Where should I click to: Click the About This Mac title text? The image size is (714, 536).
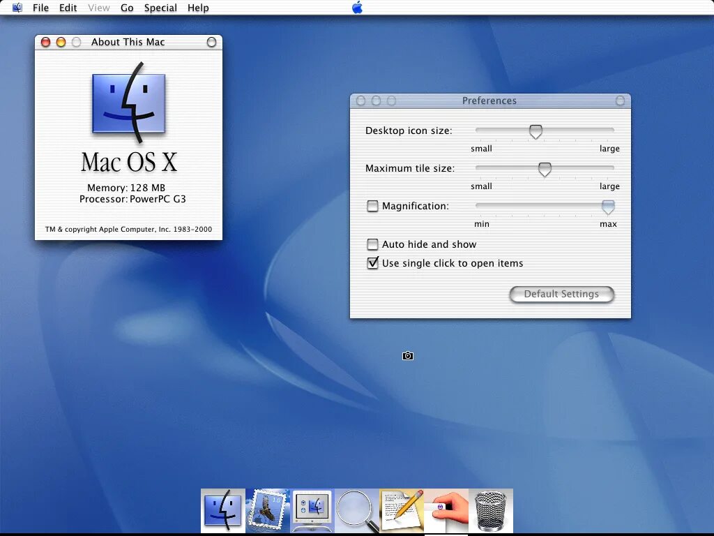click(128, 42)
